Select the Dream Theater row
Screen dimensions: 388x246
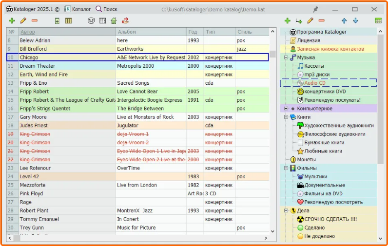138,66
